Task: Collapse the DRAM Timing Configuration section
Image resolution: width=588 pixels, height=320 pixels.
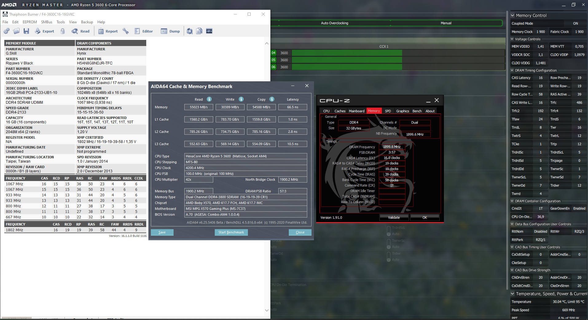Action: (512, 70)
